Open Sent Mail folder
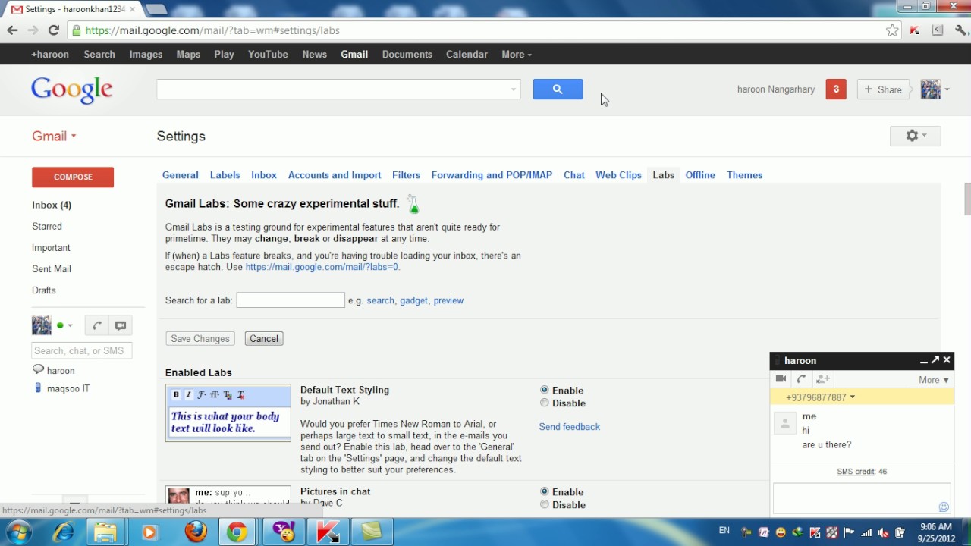Viewport: 971px width, 546px height. 52,269
